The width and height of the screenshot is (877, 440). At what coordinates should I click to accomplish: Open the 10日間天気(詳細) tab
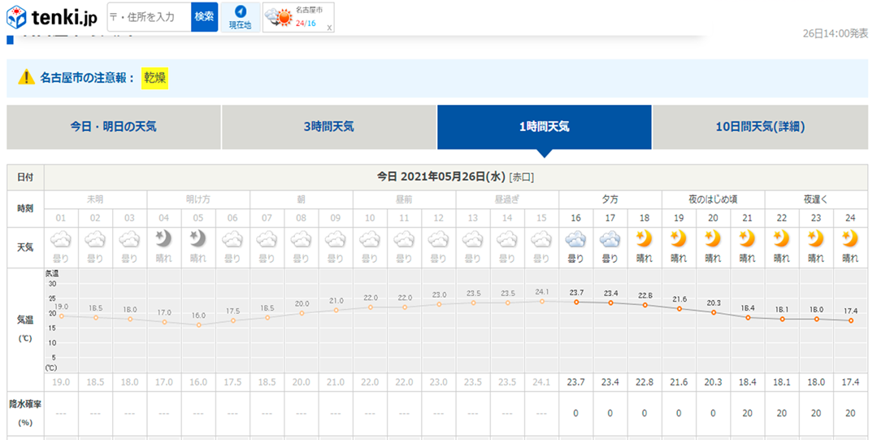point(760,127)
